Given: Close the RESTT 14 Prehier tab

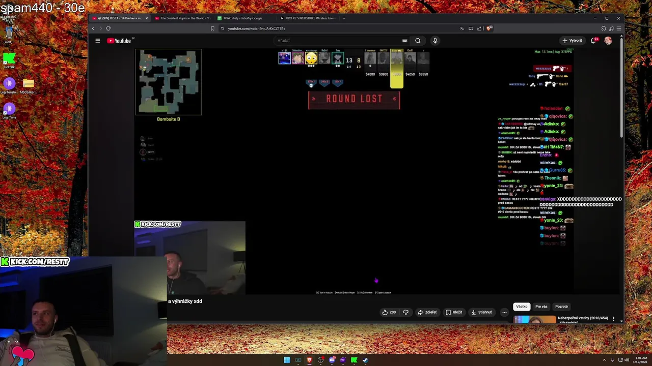Looking at the screenshot, I should coord(147,18).
